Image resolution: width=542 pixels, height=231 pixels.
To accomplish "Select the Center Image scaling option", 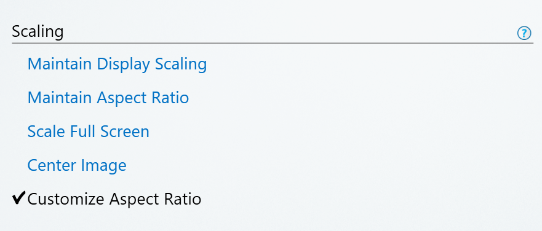I will pos(77,166).
